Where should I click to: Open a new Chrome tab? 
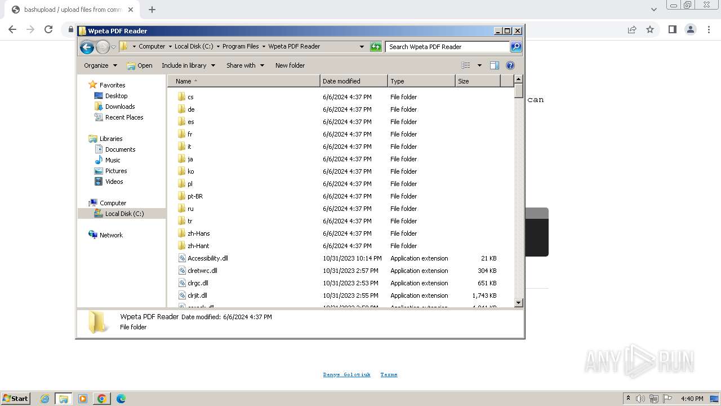click(152, 10)
